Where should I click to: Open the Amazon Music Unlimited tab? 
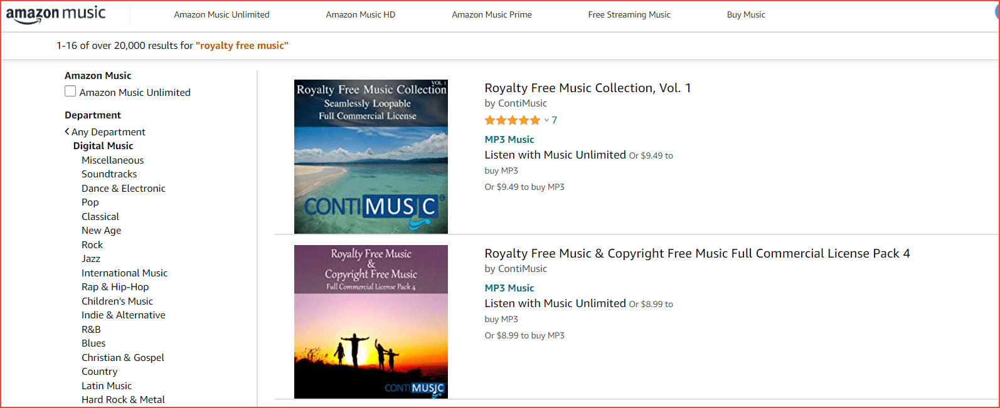221,14
